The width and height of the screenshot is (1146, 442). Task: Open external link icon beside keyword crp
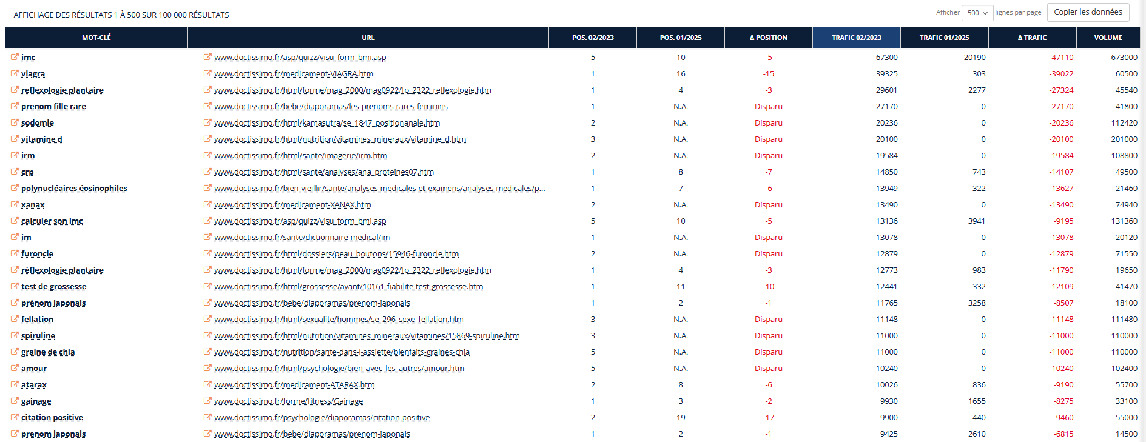15,172
